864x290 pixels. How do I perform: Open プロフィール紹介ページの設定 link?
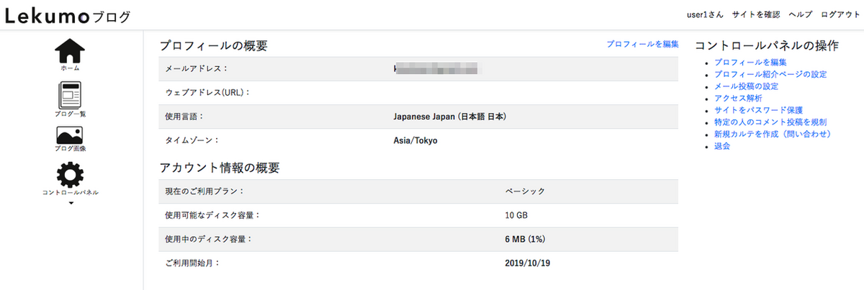(x=770, y=74)
